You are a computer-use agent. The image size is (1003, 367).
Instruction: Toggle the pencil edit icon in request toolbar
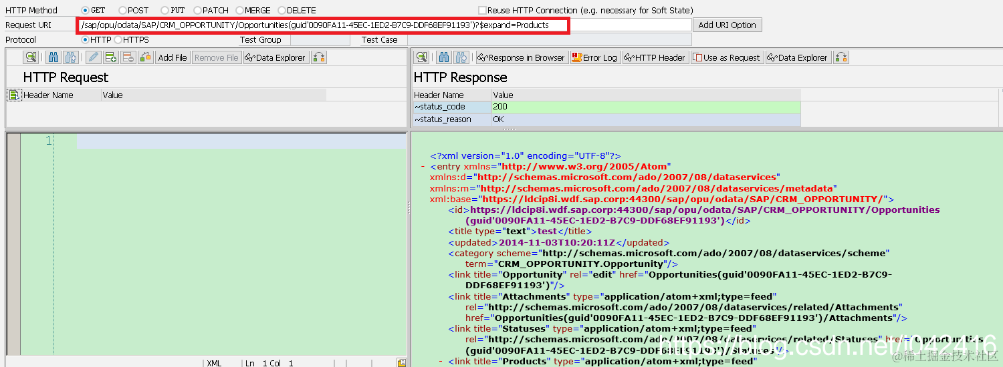point(94,57)
